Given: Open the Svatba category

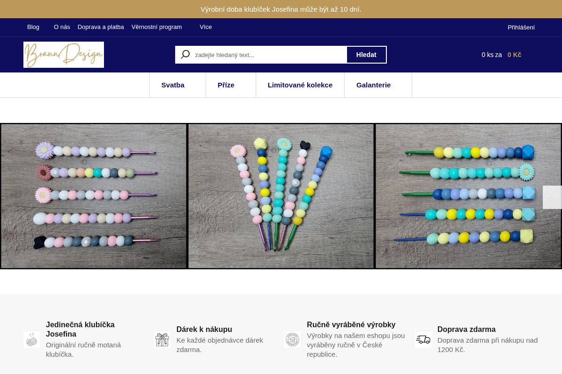Looking at the screenshot, I should (x=173, y=85).
